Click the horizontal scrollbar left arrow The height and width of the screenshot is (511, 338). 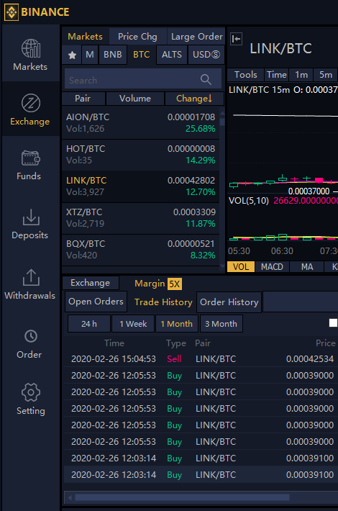coord(69,497)
